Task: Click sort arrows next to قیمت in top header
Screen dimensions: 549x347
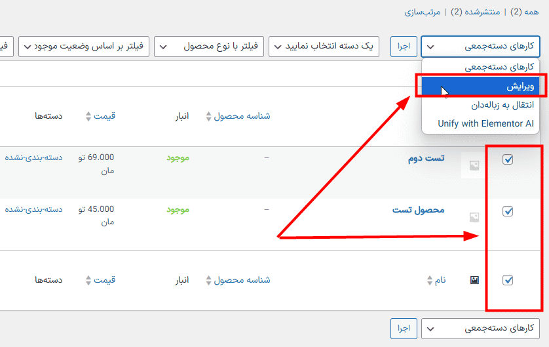Action: click(88, 116)
